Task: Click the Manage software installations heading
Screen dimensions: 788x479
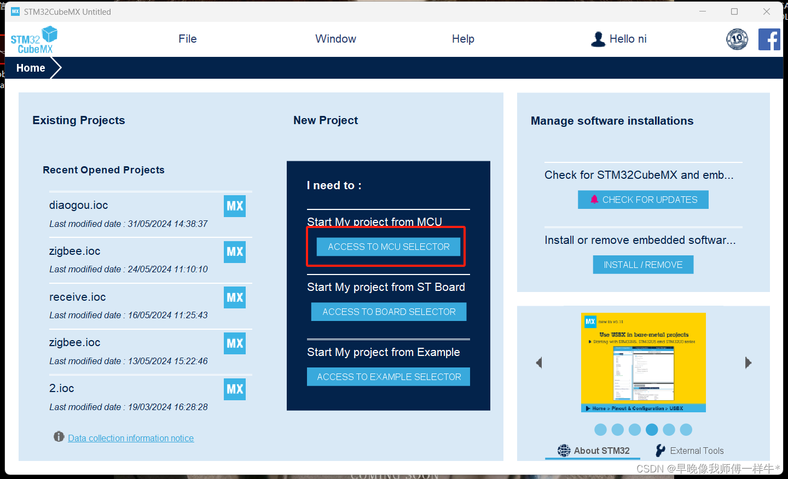Action: 612,121
